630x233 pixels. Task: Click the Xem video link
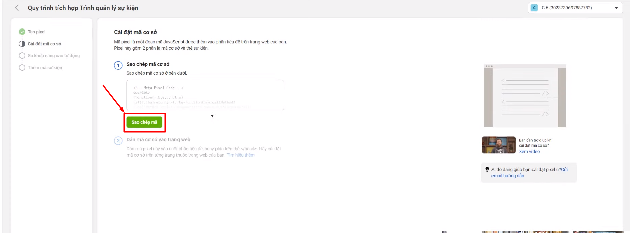coord(529,152)
